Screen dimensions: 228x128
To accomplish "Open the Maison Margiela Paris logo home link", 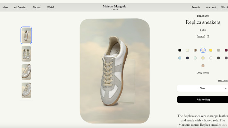I will 114,7.
